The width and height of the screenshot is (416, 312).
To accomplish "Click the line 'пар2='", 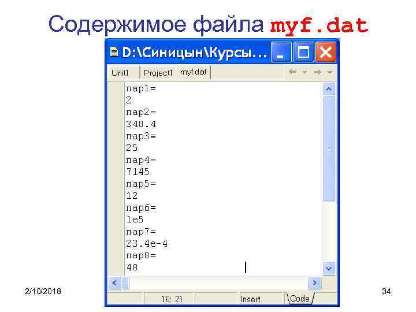I will 141,112.
